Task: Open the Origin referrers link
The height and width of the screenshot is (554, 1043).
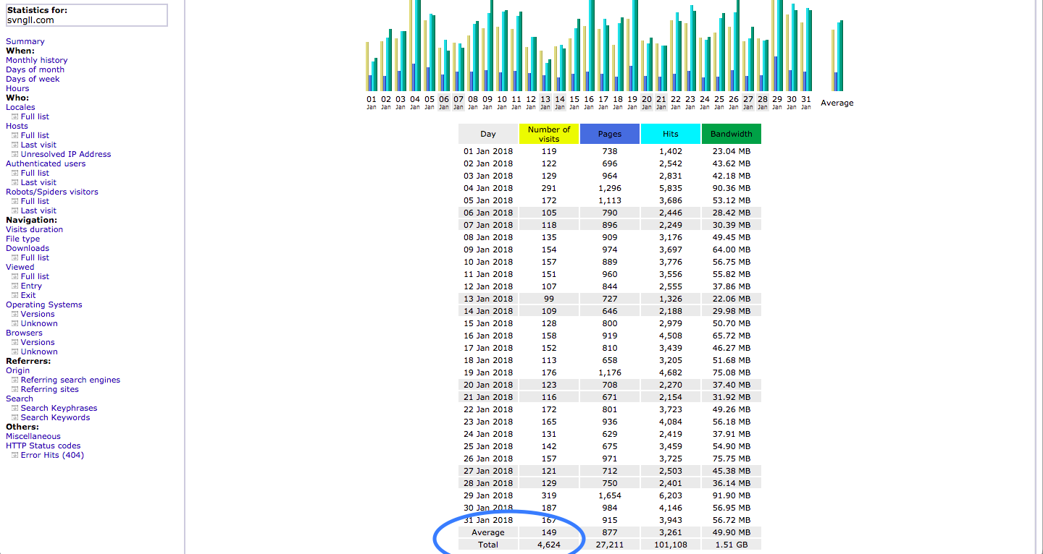Action: click(x=18, y=370)
